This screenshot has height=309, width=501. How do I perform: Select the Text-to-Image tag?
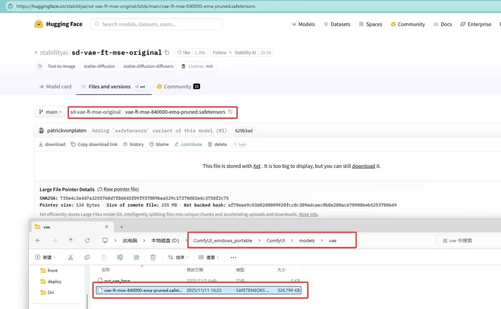(57, 66)
